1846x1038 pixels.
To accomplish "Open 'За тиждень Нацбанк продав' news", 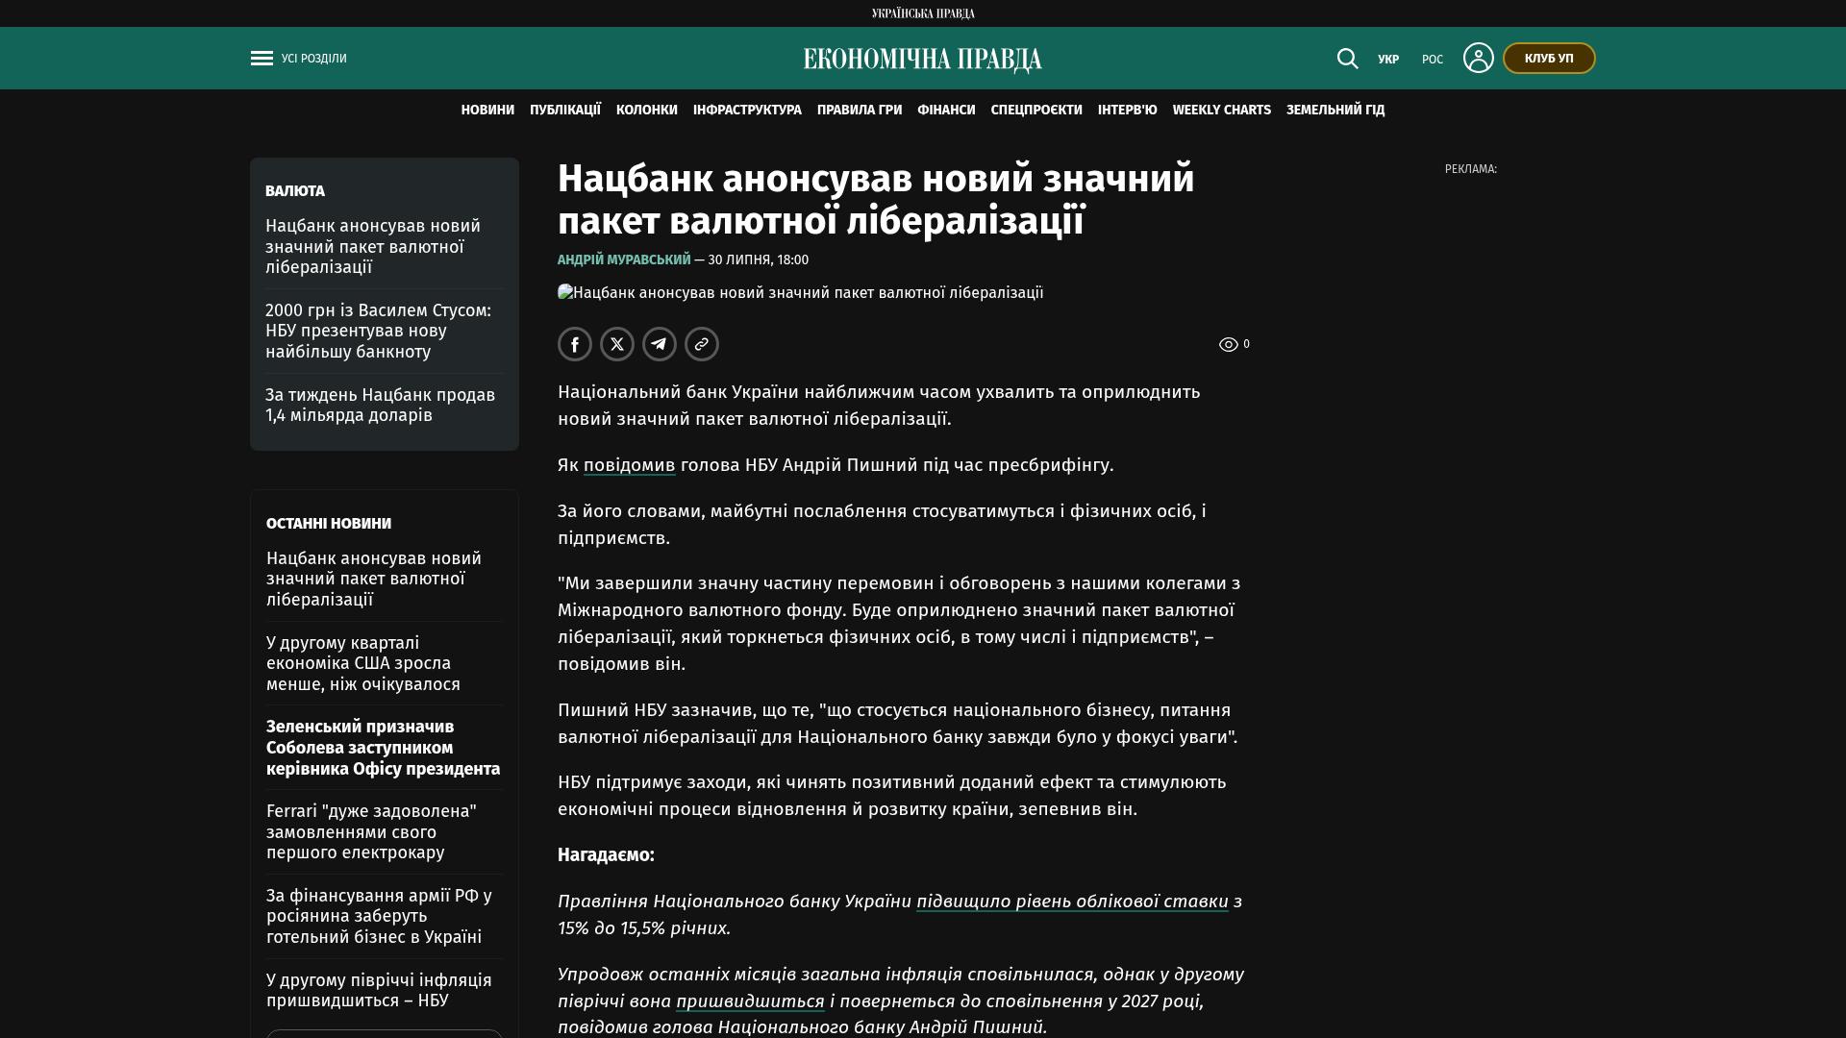I will (380, 406).
